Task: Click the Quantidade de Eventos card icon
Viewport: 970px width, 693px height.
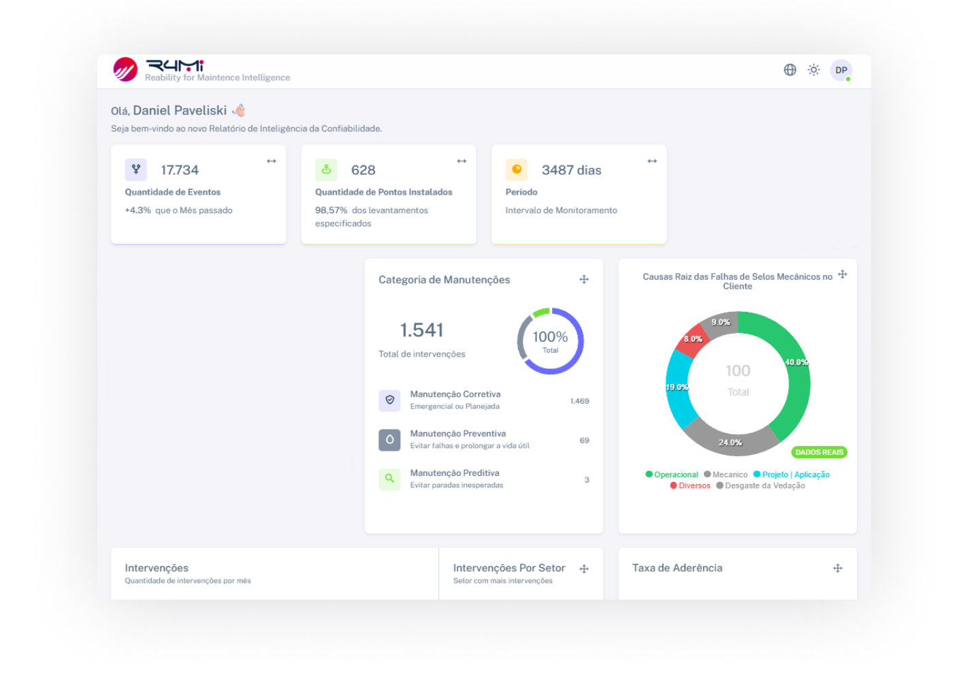Action: [135, 170]
